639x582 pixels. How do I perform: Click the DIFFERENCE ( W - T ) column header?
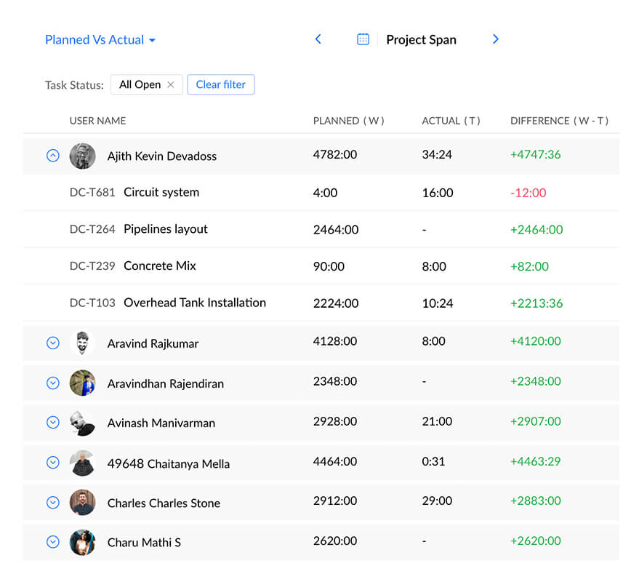(x=559, y=121)
